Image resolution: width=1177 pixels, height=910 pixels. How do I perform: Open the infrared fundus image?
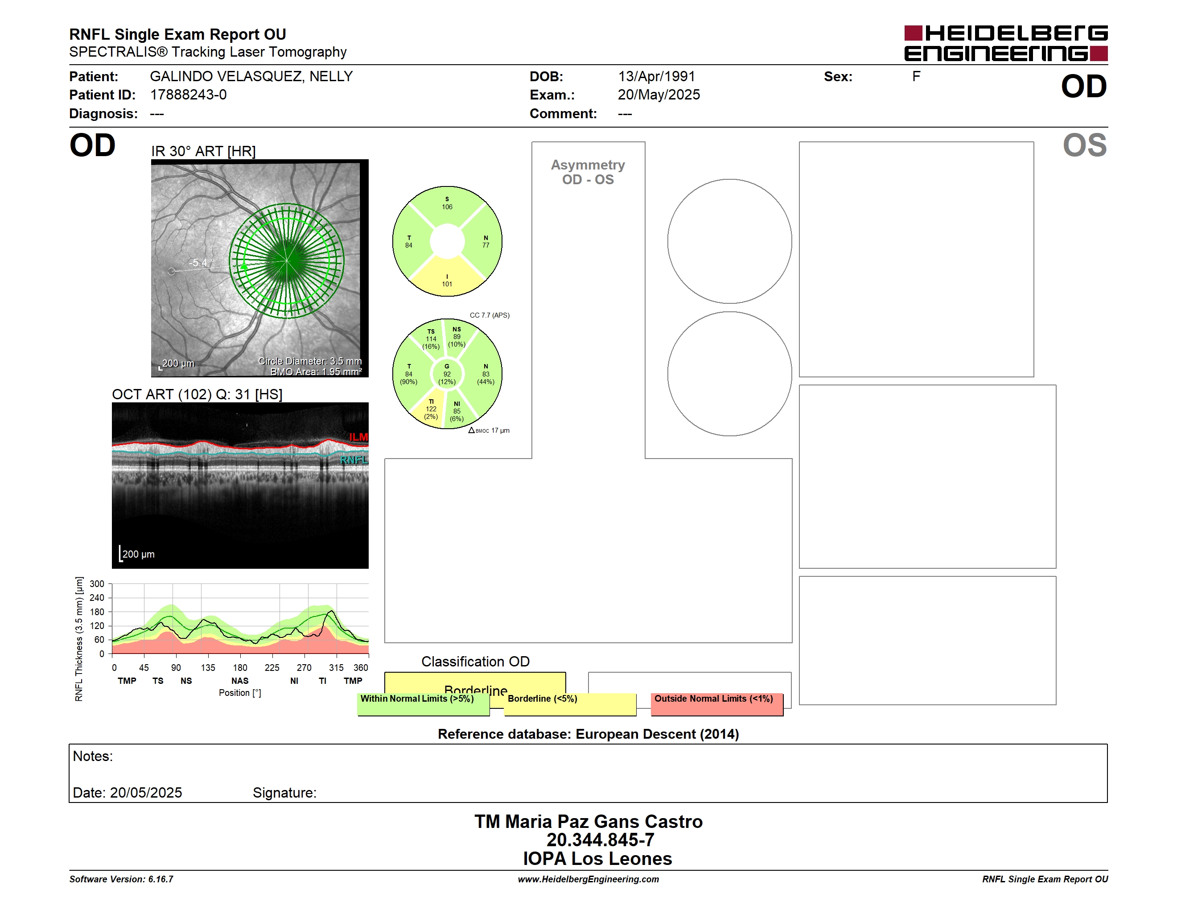tap(260, 268)
